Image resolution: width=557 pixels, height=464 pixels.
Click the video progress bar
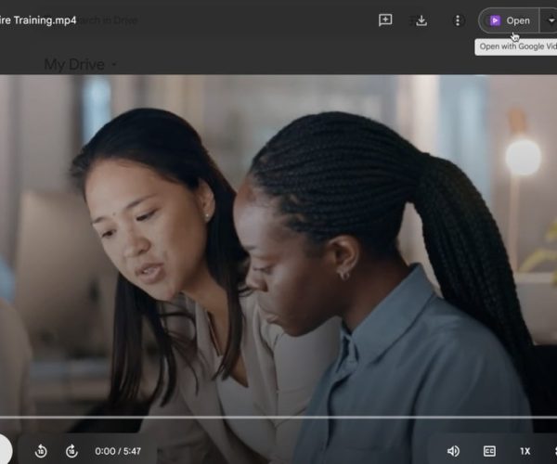tap(278, 418)
